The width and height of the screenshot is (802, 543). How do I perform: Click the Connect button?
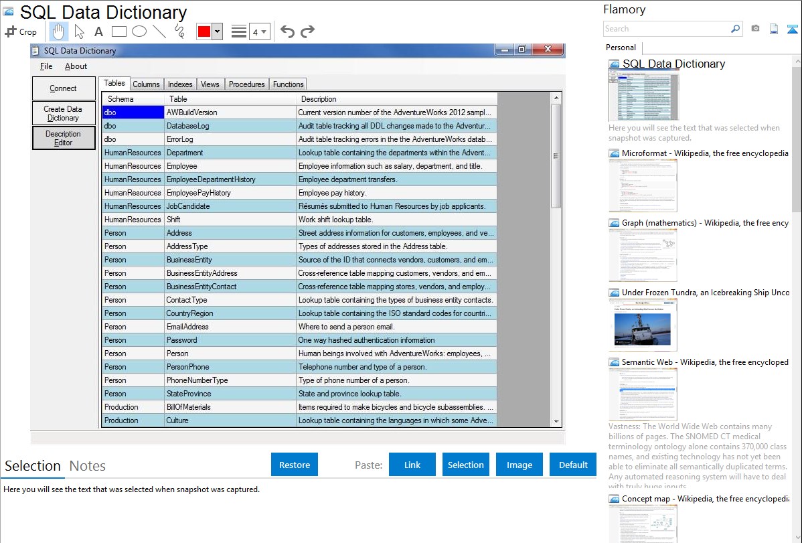pyautogui.click(x=64, y=88)
